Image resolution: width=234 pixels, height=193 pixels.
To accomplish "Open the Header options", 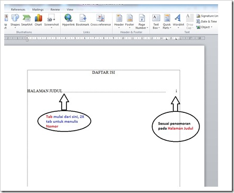I will pos(119,21).
